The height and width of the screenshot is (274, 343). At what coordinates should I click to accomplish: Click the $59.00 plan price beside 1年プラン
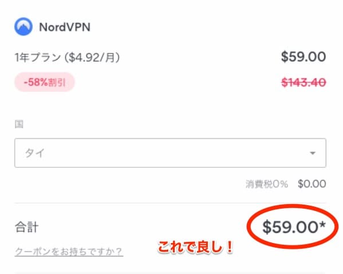click(303, 57)
